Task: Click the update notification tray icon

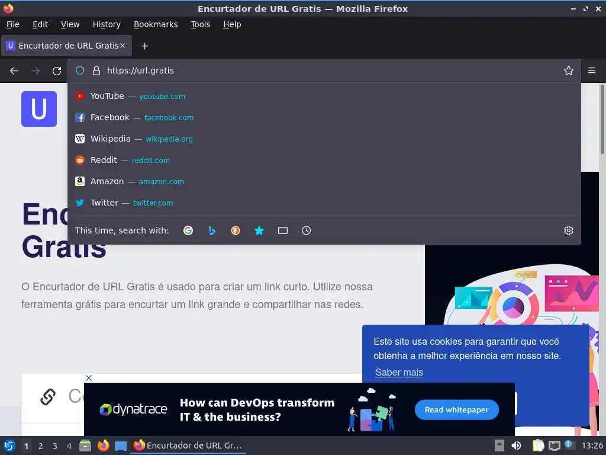Action: point(569,444)
